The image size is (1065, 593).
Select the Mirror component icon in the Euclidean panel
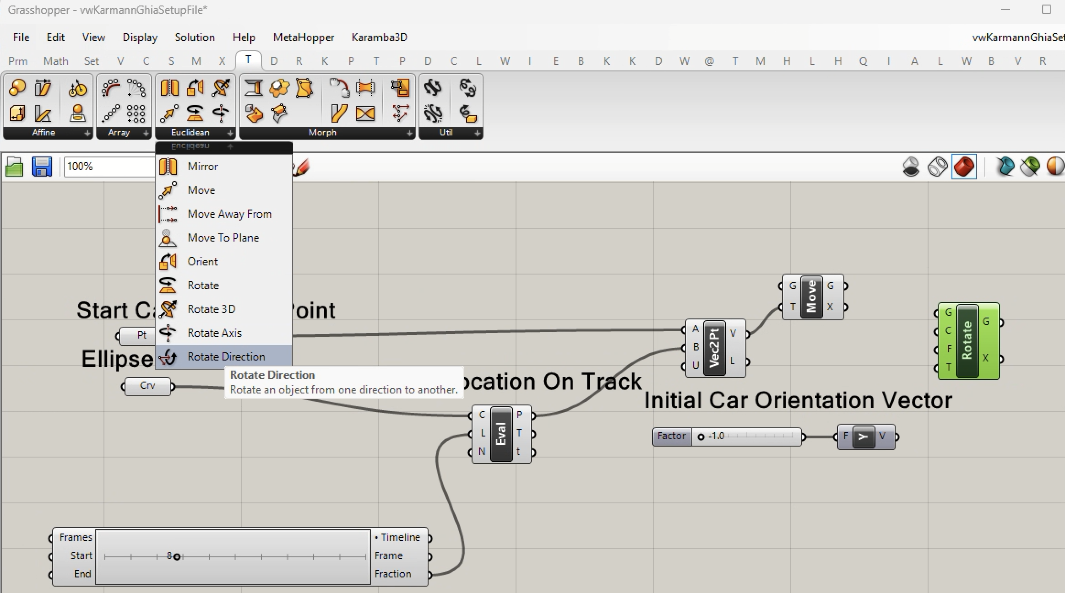(x=169, y=88)
